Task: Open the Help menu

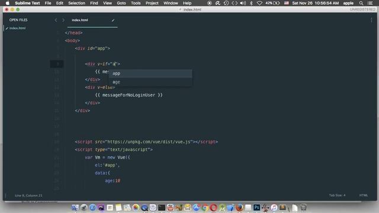Action: 187,3
